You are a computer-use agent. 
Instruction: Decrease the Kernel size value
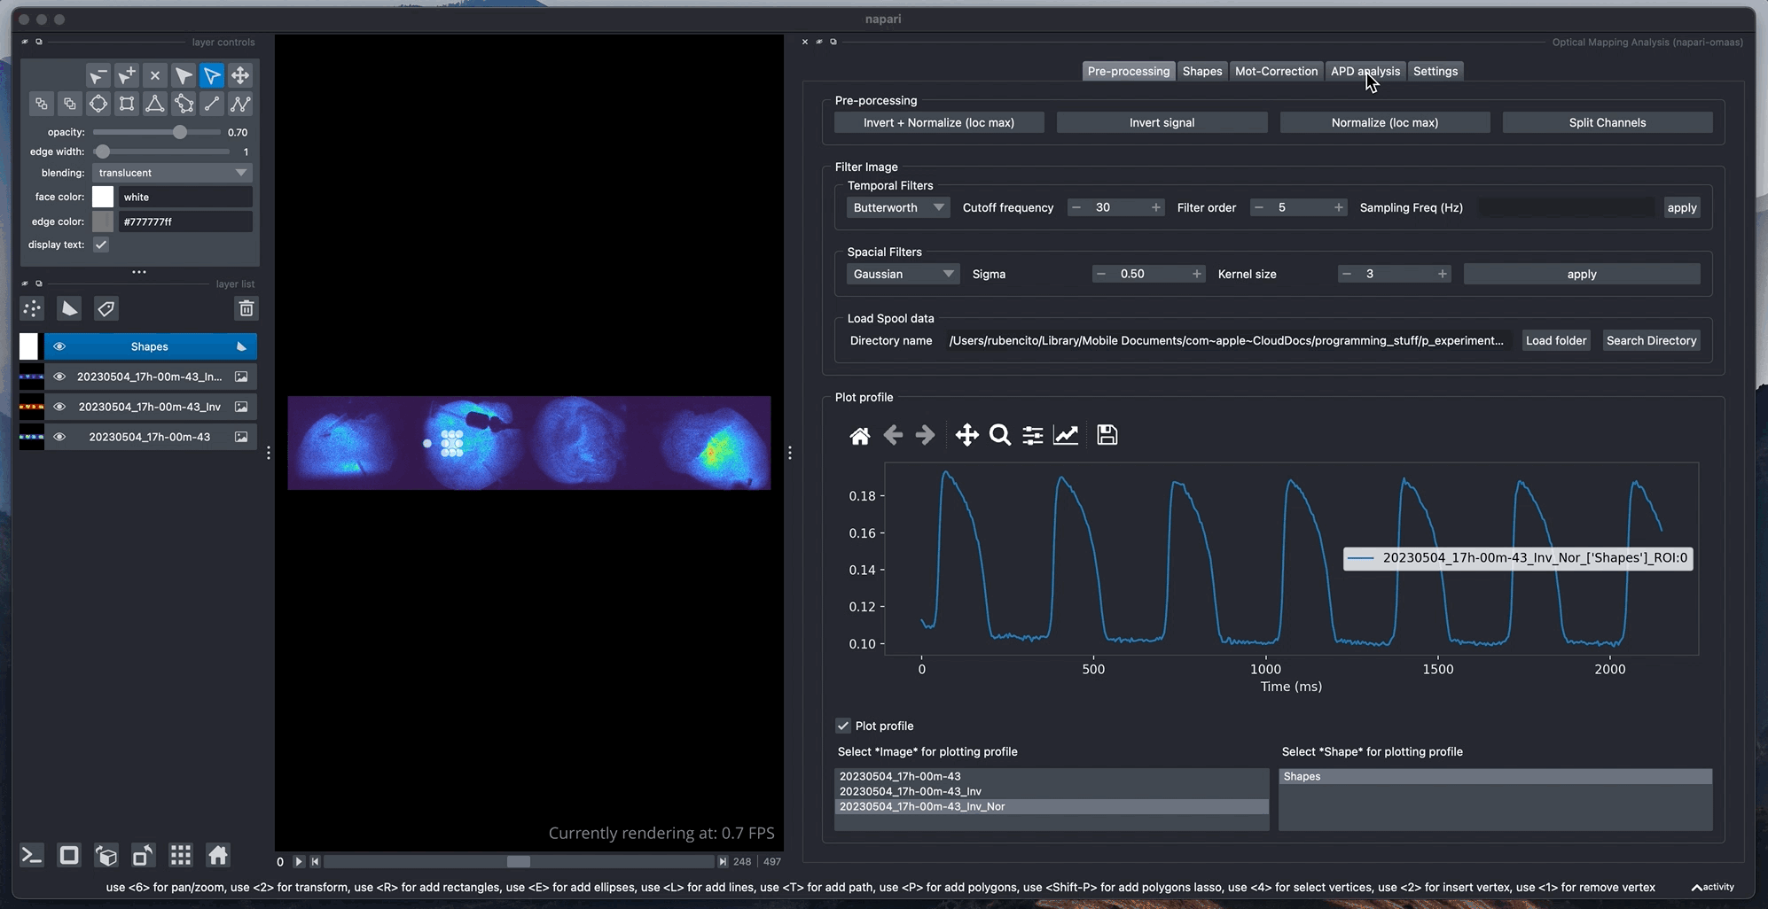point(1347,274)
